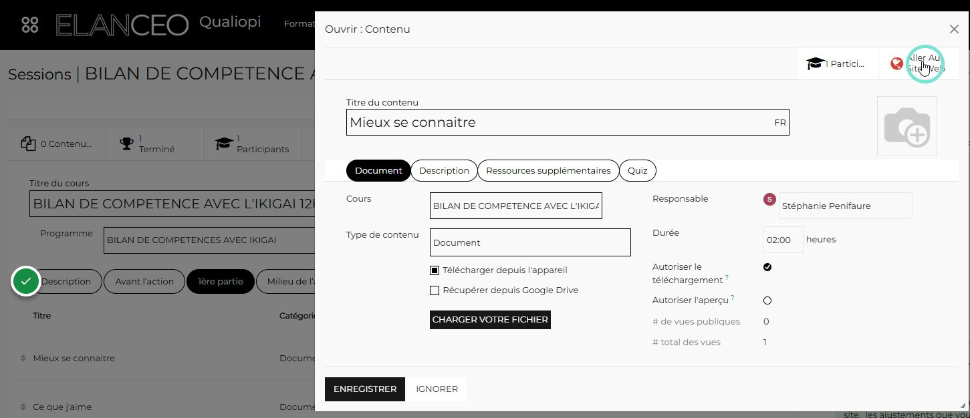970x418 pixels.
Task: Click the Aller Au Site Web button
Action: coord(918,63)
